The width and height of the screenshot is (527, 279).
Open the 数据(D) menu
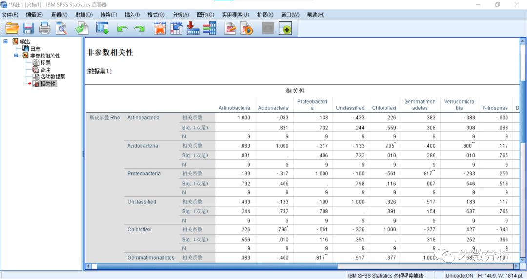(84, 15)
